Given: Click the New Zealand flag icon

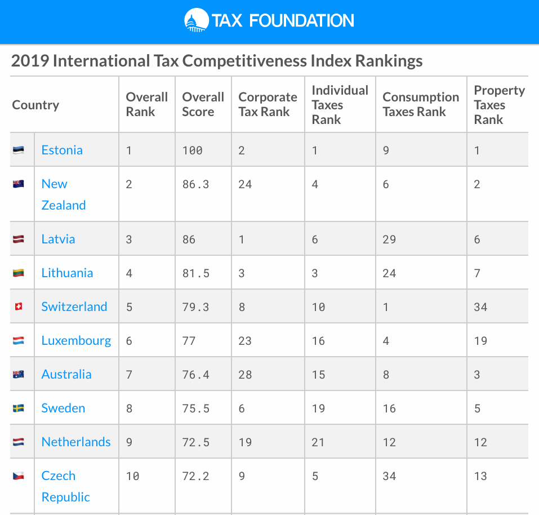Looking at the screenshot, I should [19, 184].
